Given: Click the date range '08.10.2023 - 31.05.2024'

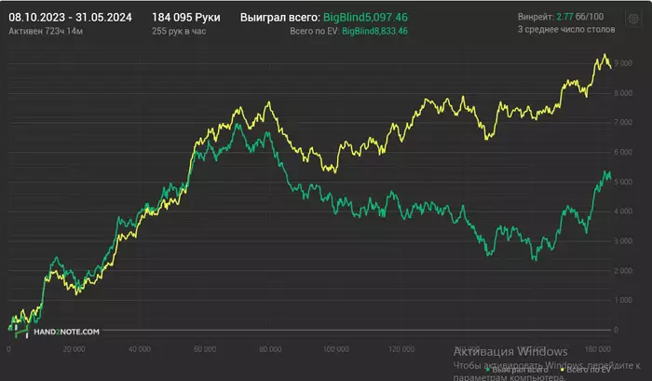Looking at the screenshot, I should (x=70, y=18).
